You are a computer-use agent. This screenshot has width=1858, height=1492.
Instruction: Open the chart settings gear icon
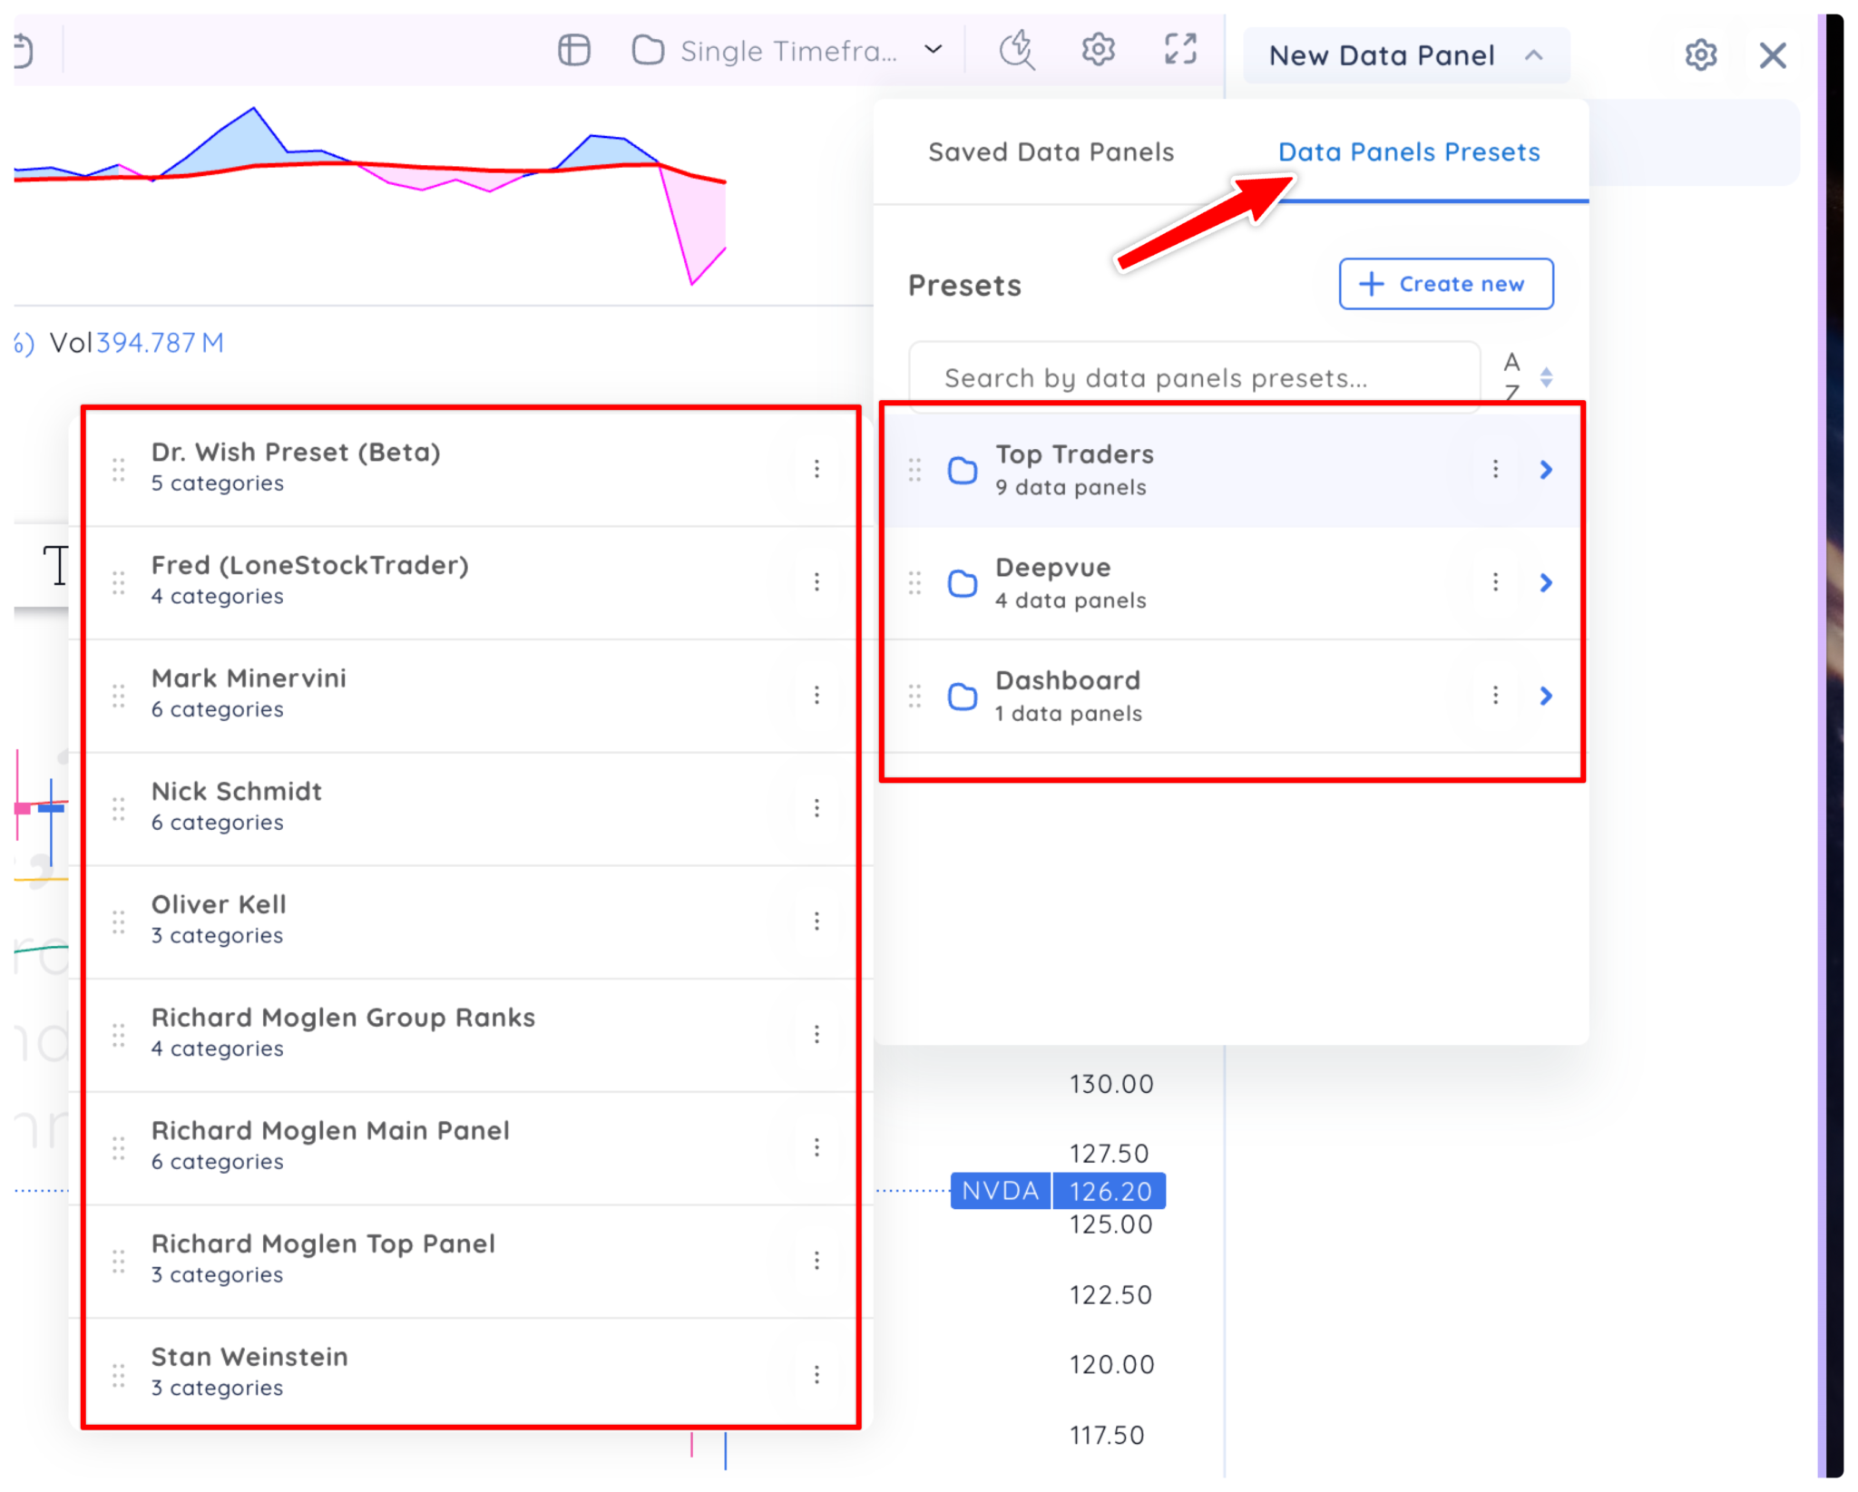click(x=1098, y=50)
